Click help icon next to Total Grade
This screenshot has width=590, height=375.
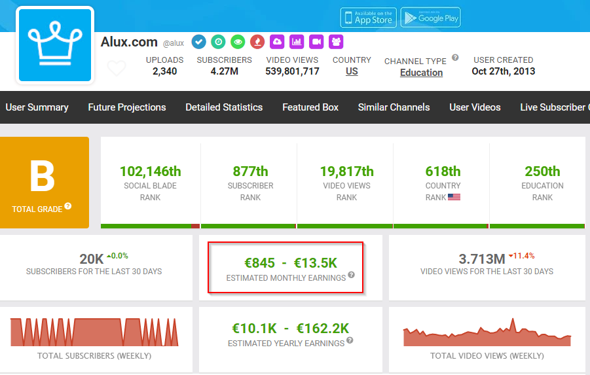coord(68,207)
